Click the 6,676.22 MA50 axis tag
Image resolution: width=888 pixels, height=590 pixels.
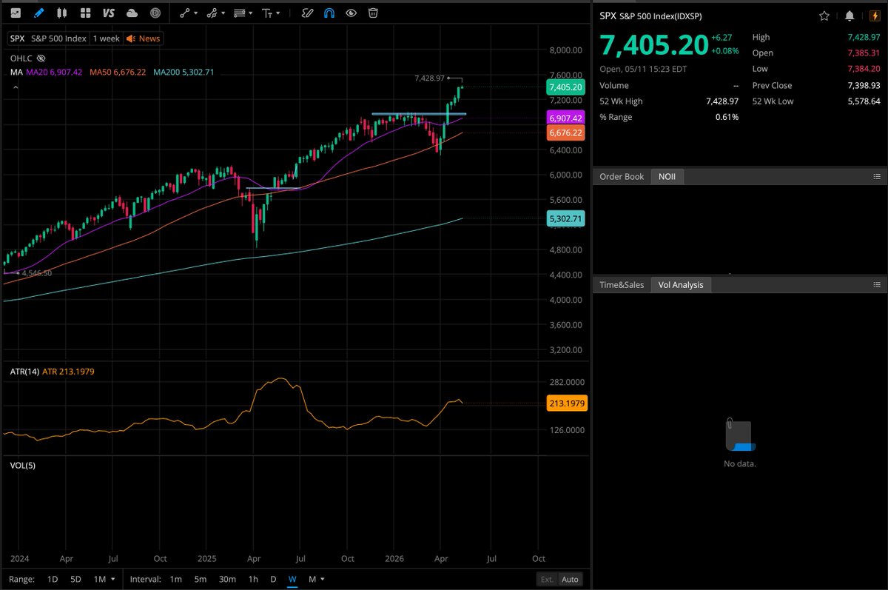[x=565, y=133]
